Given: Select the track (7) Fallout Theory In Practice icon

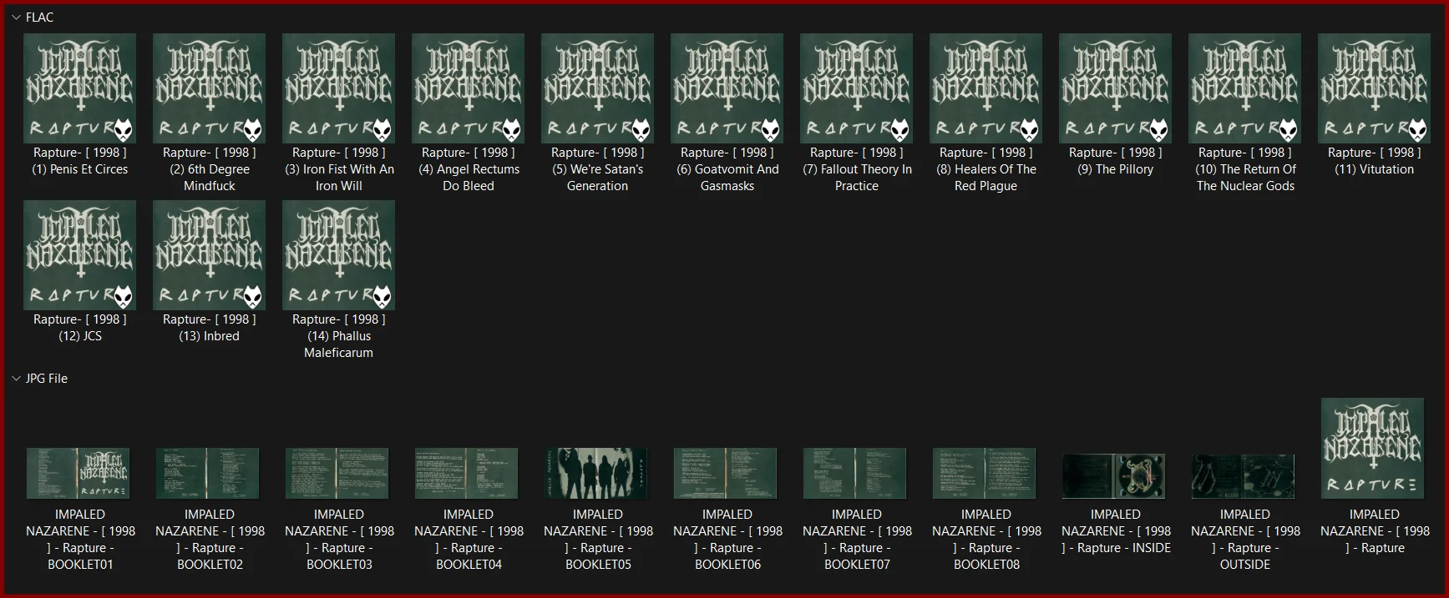Looking at the screenshot, I should 857,88.
